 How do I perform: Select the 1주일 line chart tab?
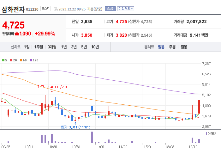pos(39,47)
